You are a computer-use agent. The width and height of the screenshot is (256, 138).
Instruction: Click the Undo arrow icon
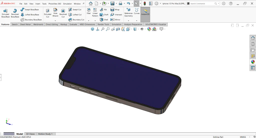coord(128,3)
